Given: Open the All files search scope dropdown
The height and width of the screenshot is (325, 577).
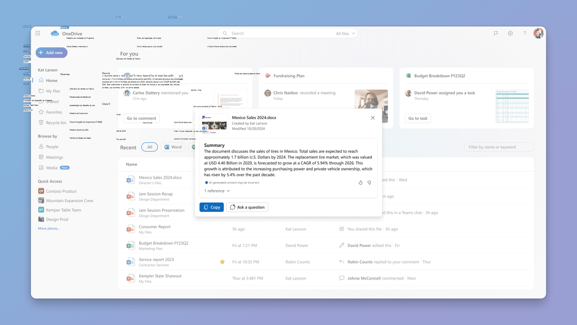Looking at the screenshot, I should pos(345,33).
